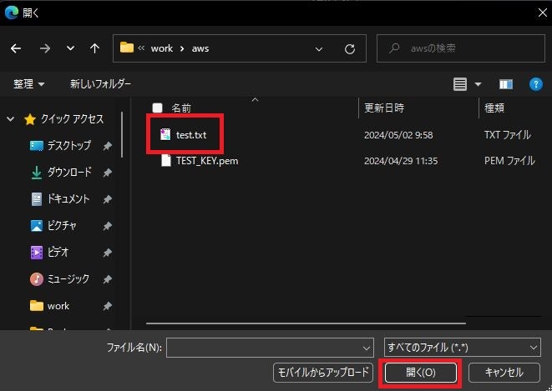This screenshot has width=552, height=391.
Task: Click the awsの検索 search field
Action: [461, 48]
